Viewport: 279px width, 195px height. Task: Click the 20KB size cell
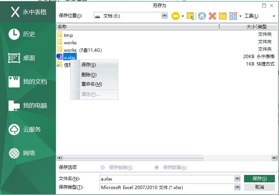[249, 57]
